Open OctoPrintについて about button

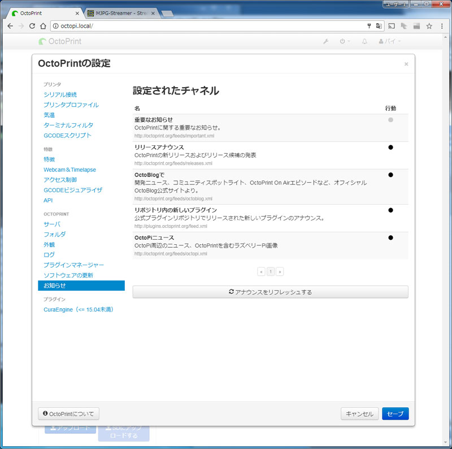point(68,414)
